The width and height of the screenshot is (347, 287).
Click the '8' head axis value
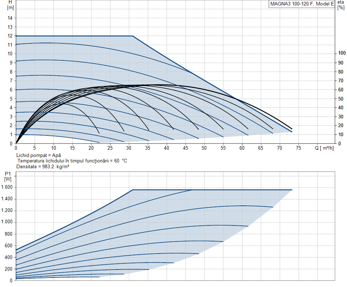point(11,72)
